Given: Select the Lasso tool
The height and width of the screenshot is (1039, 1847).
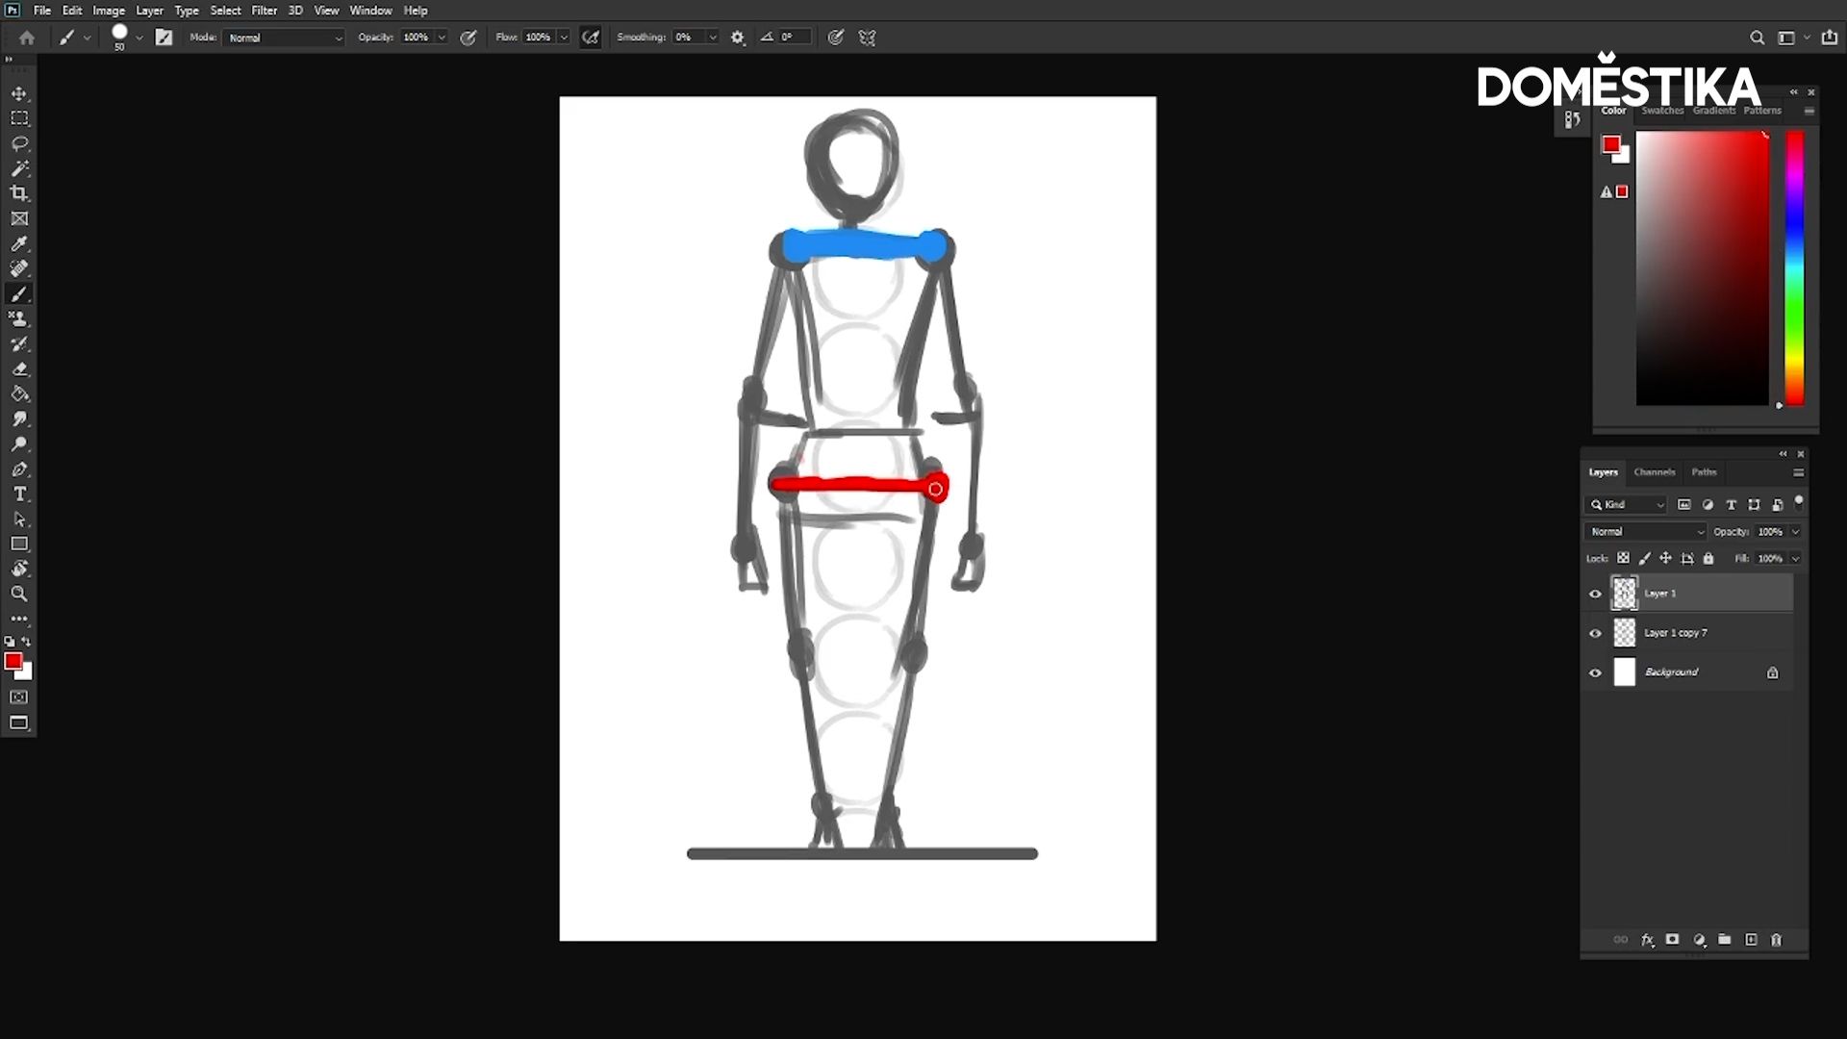Looking at the screenshot, I should pos(19,143).
